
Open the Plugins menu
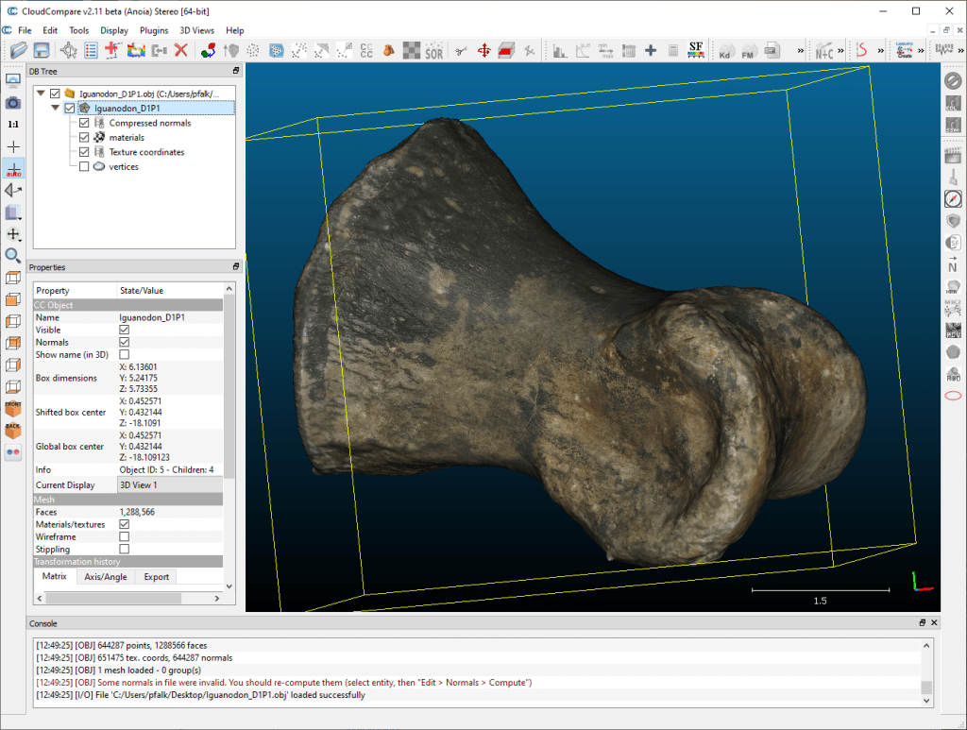[x=154, y=30]
